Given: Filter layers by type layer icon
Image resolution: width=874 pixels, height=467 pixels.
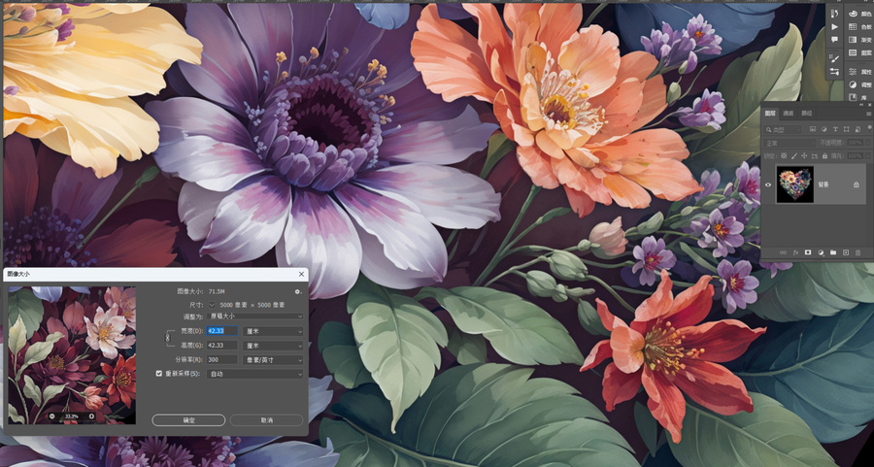Looking at the screenshot, I should click(835, 129).
